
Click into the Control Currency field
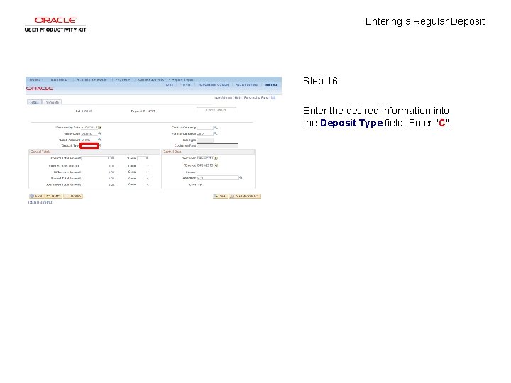pos(205,128)
